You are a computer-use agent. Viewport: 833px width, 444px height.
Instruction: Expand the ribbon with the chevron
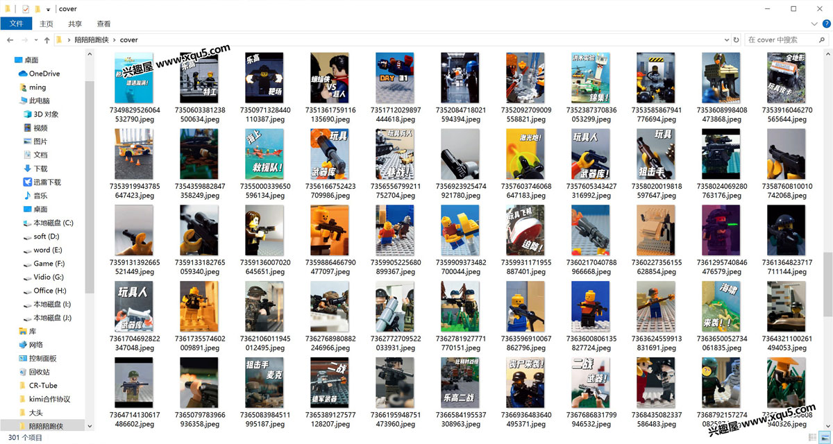[813, 24]
